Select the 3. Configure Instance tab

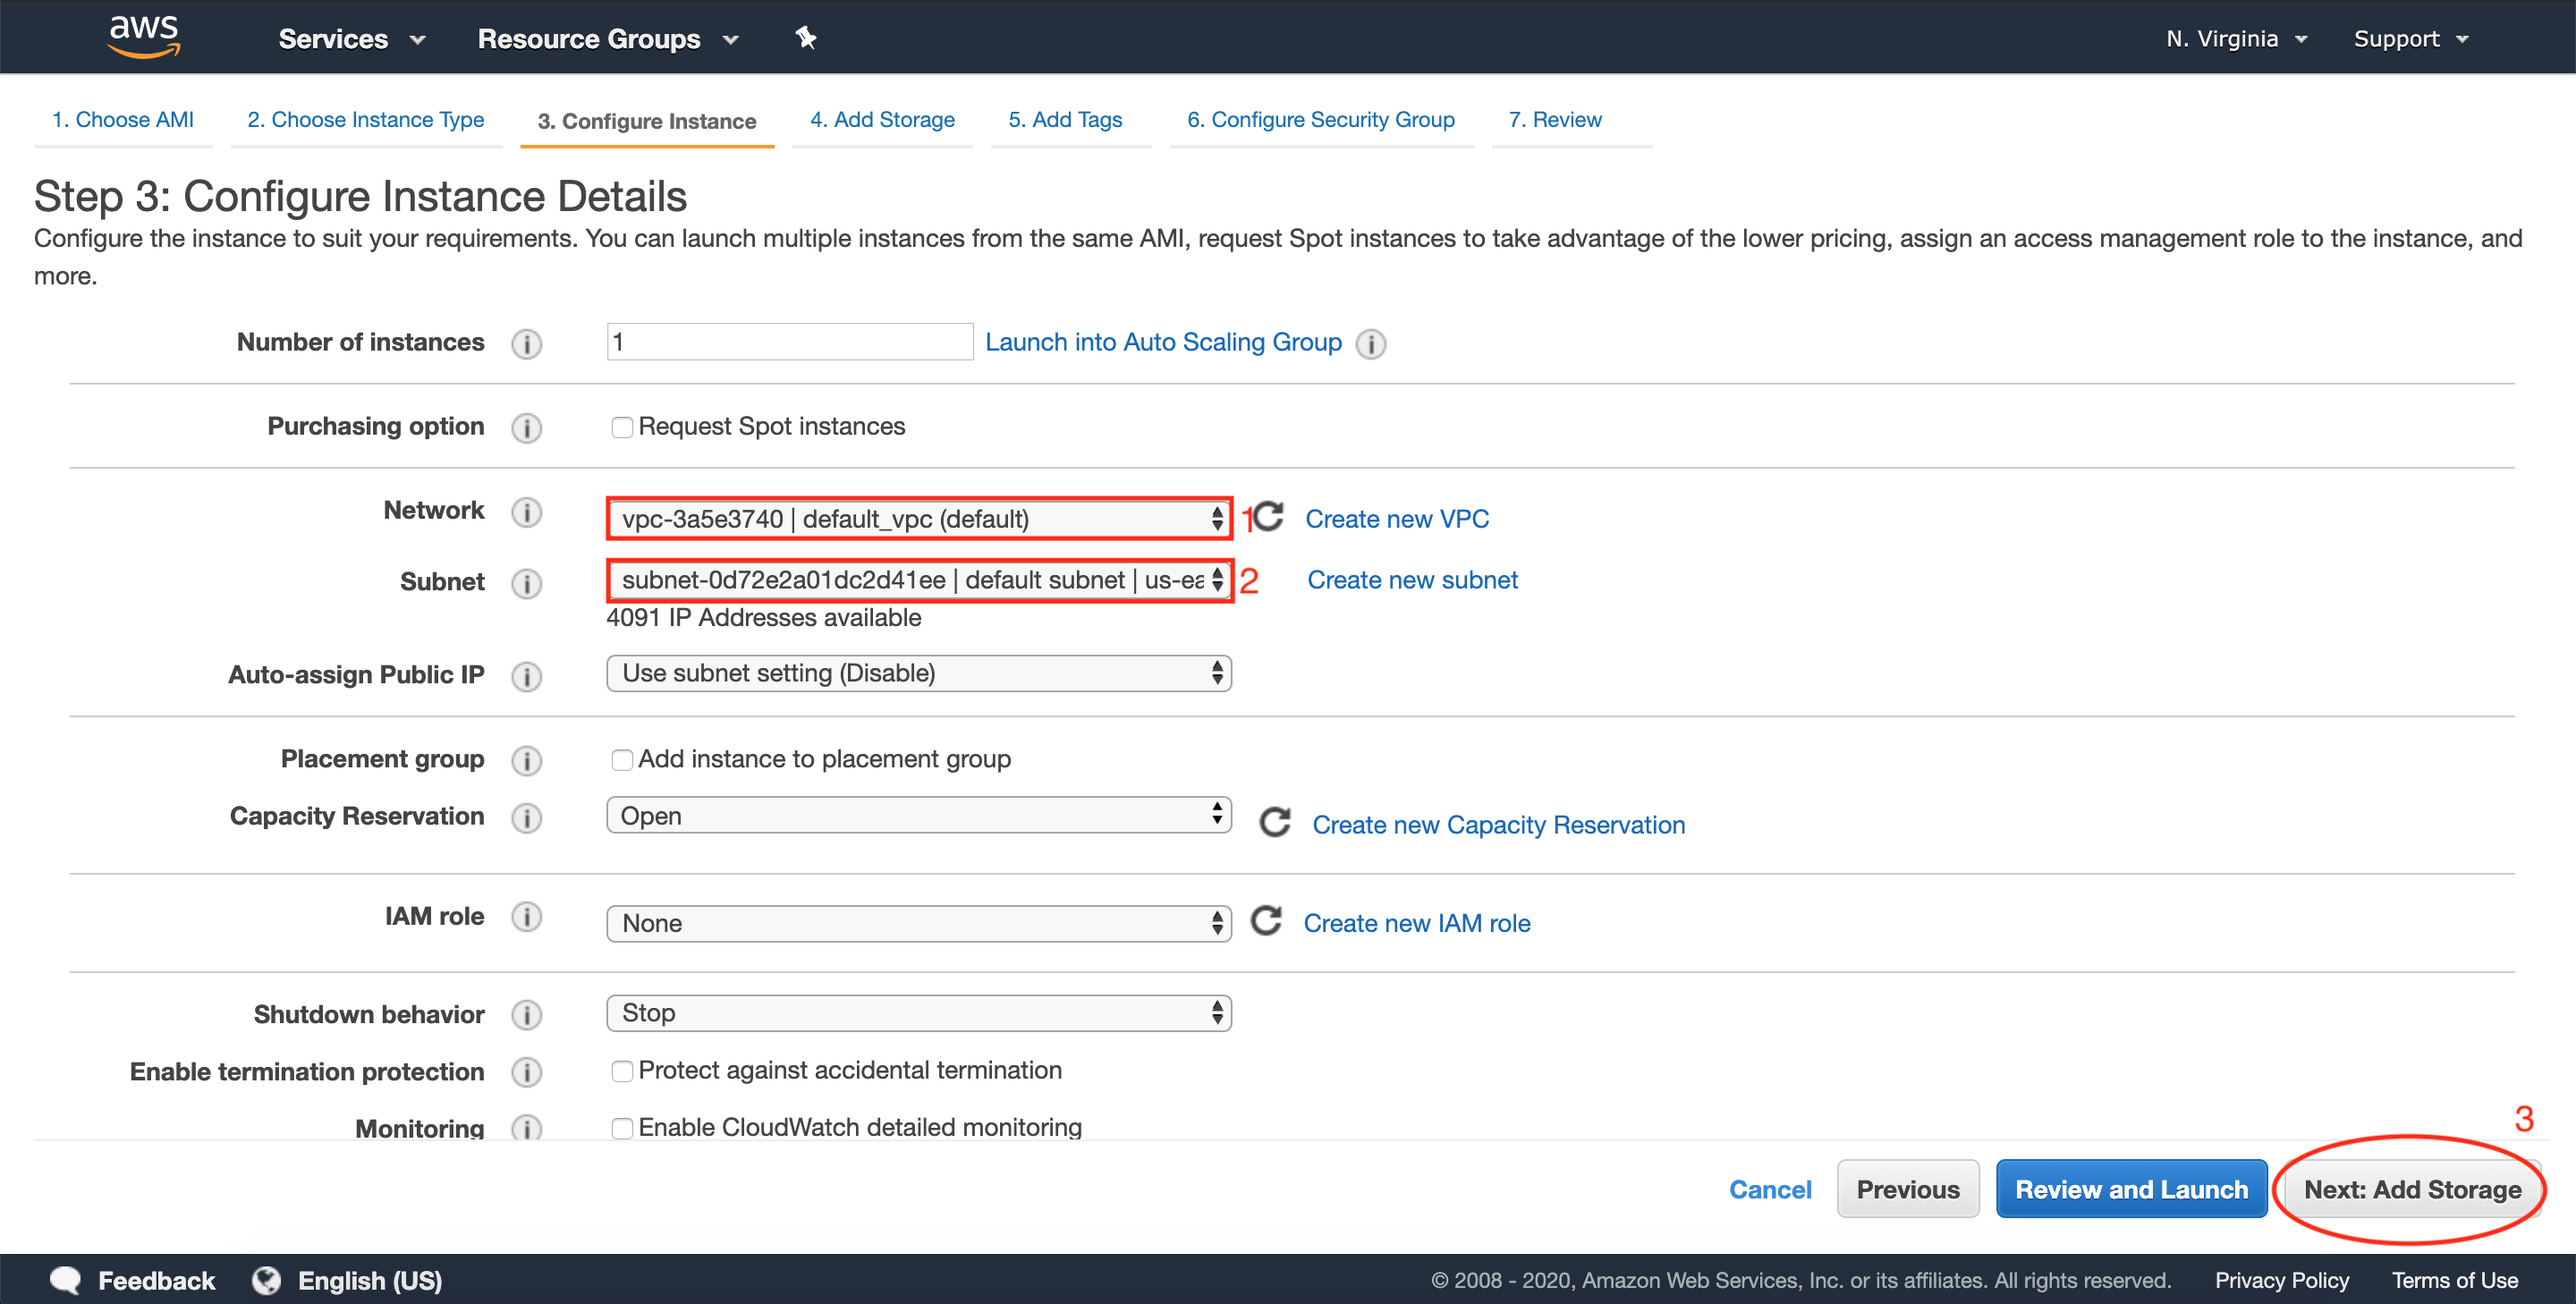(647, 121)
